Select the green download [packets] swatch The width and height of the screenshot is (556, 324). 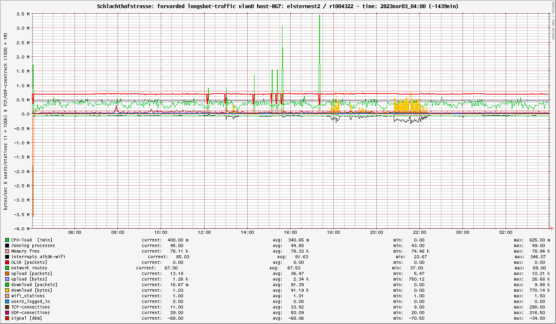point(7,284)
